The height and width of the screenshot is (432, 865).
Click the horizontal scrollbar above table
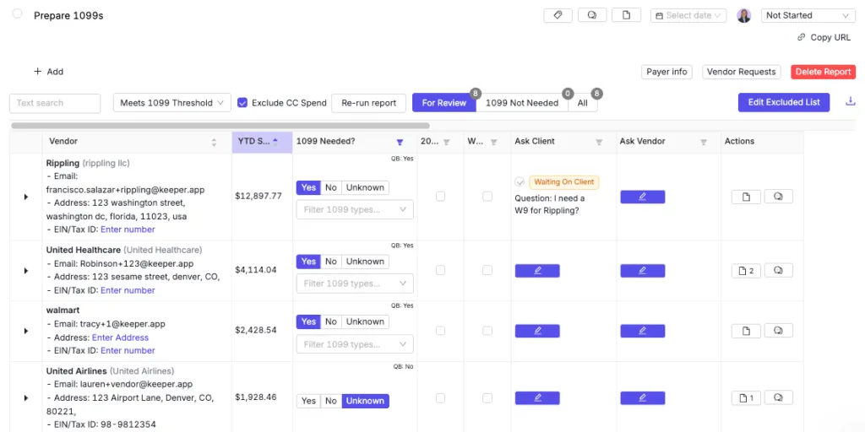[220, 126]
